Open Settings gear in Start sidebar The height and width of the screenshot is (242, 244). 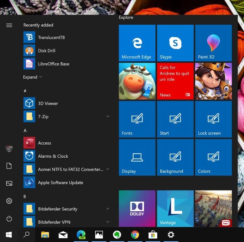click(x=9, y=201)
